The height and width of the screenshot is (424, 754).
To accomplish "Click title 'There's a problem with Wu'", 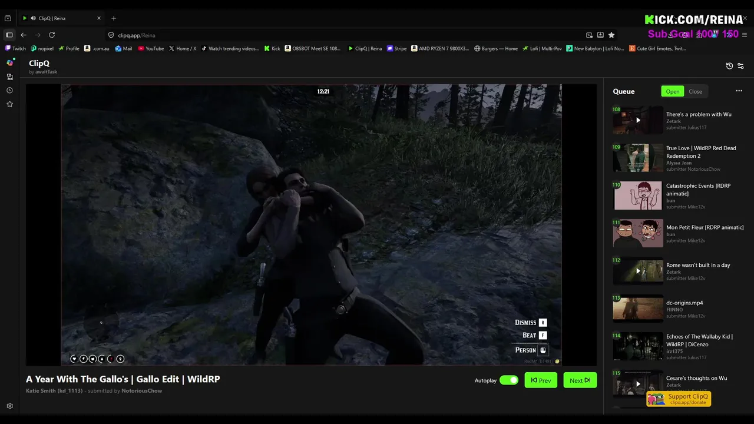I will tap(699, 114).
